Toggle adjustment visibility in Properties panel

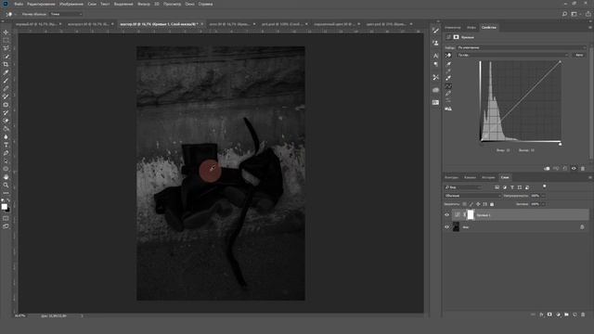coord(574,169)
